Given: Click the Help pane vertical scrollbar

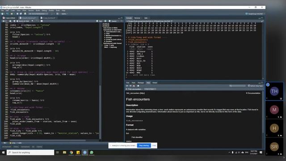Looking at the screenshot, I should coord(263,111).
